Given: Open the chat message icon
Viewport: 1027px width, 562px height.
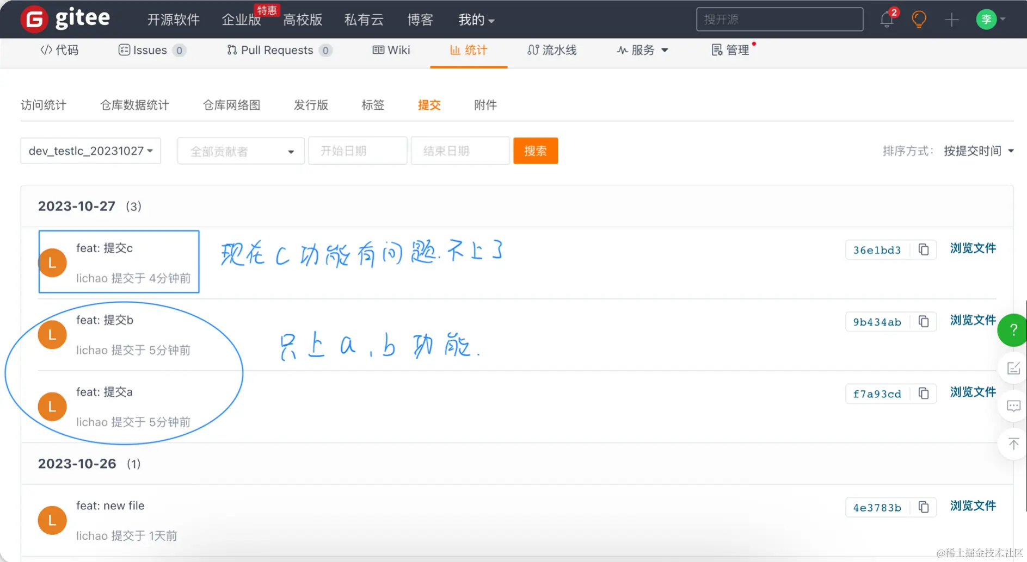Looking at the screenshot, I should tap(1013, 406).
